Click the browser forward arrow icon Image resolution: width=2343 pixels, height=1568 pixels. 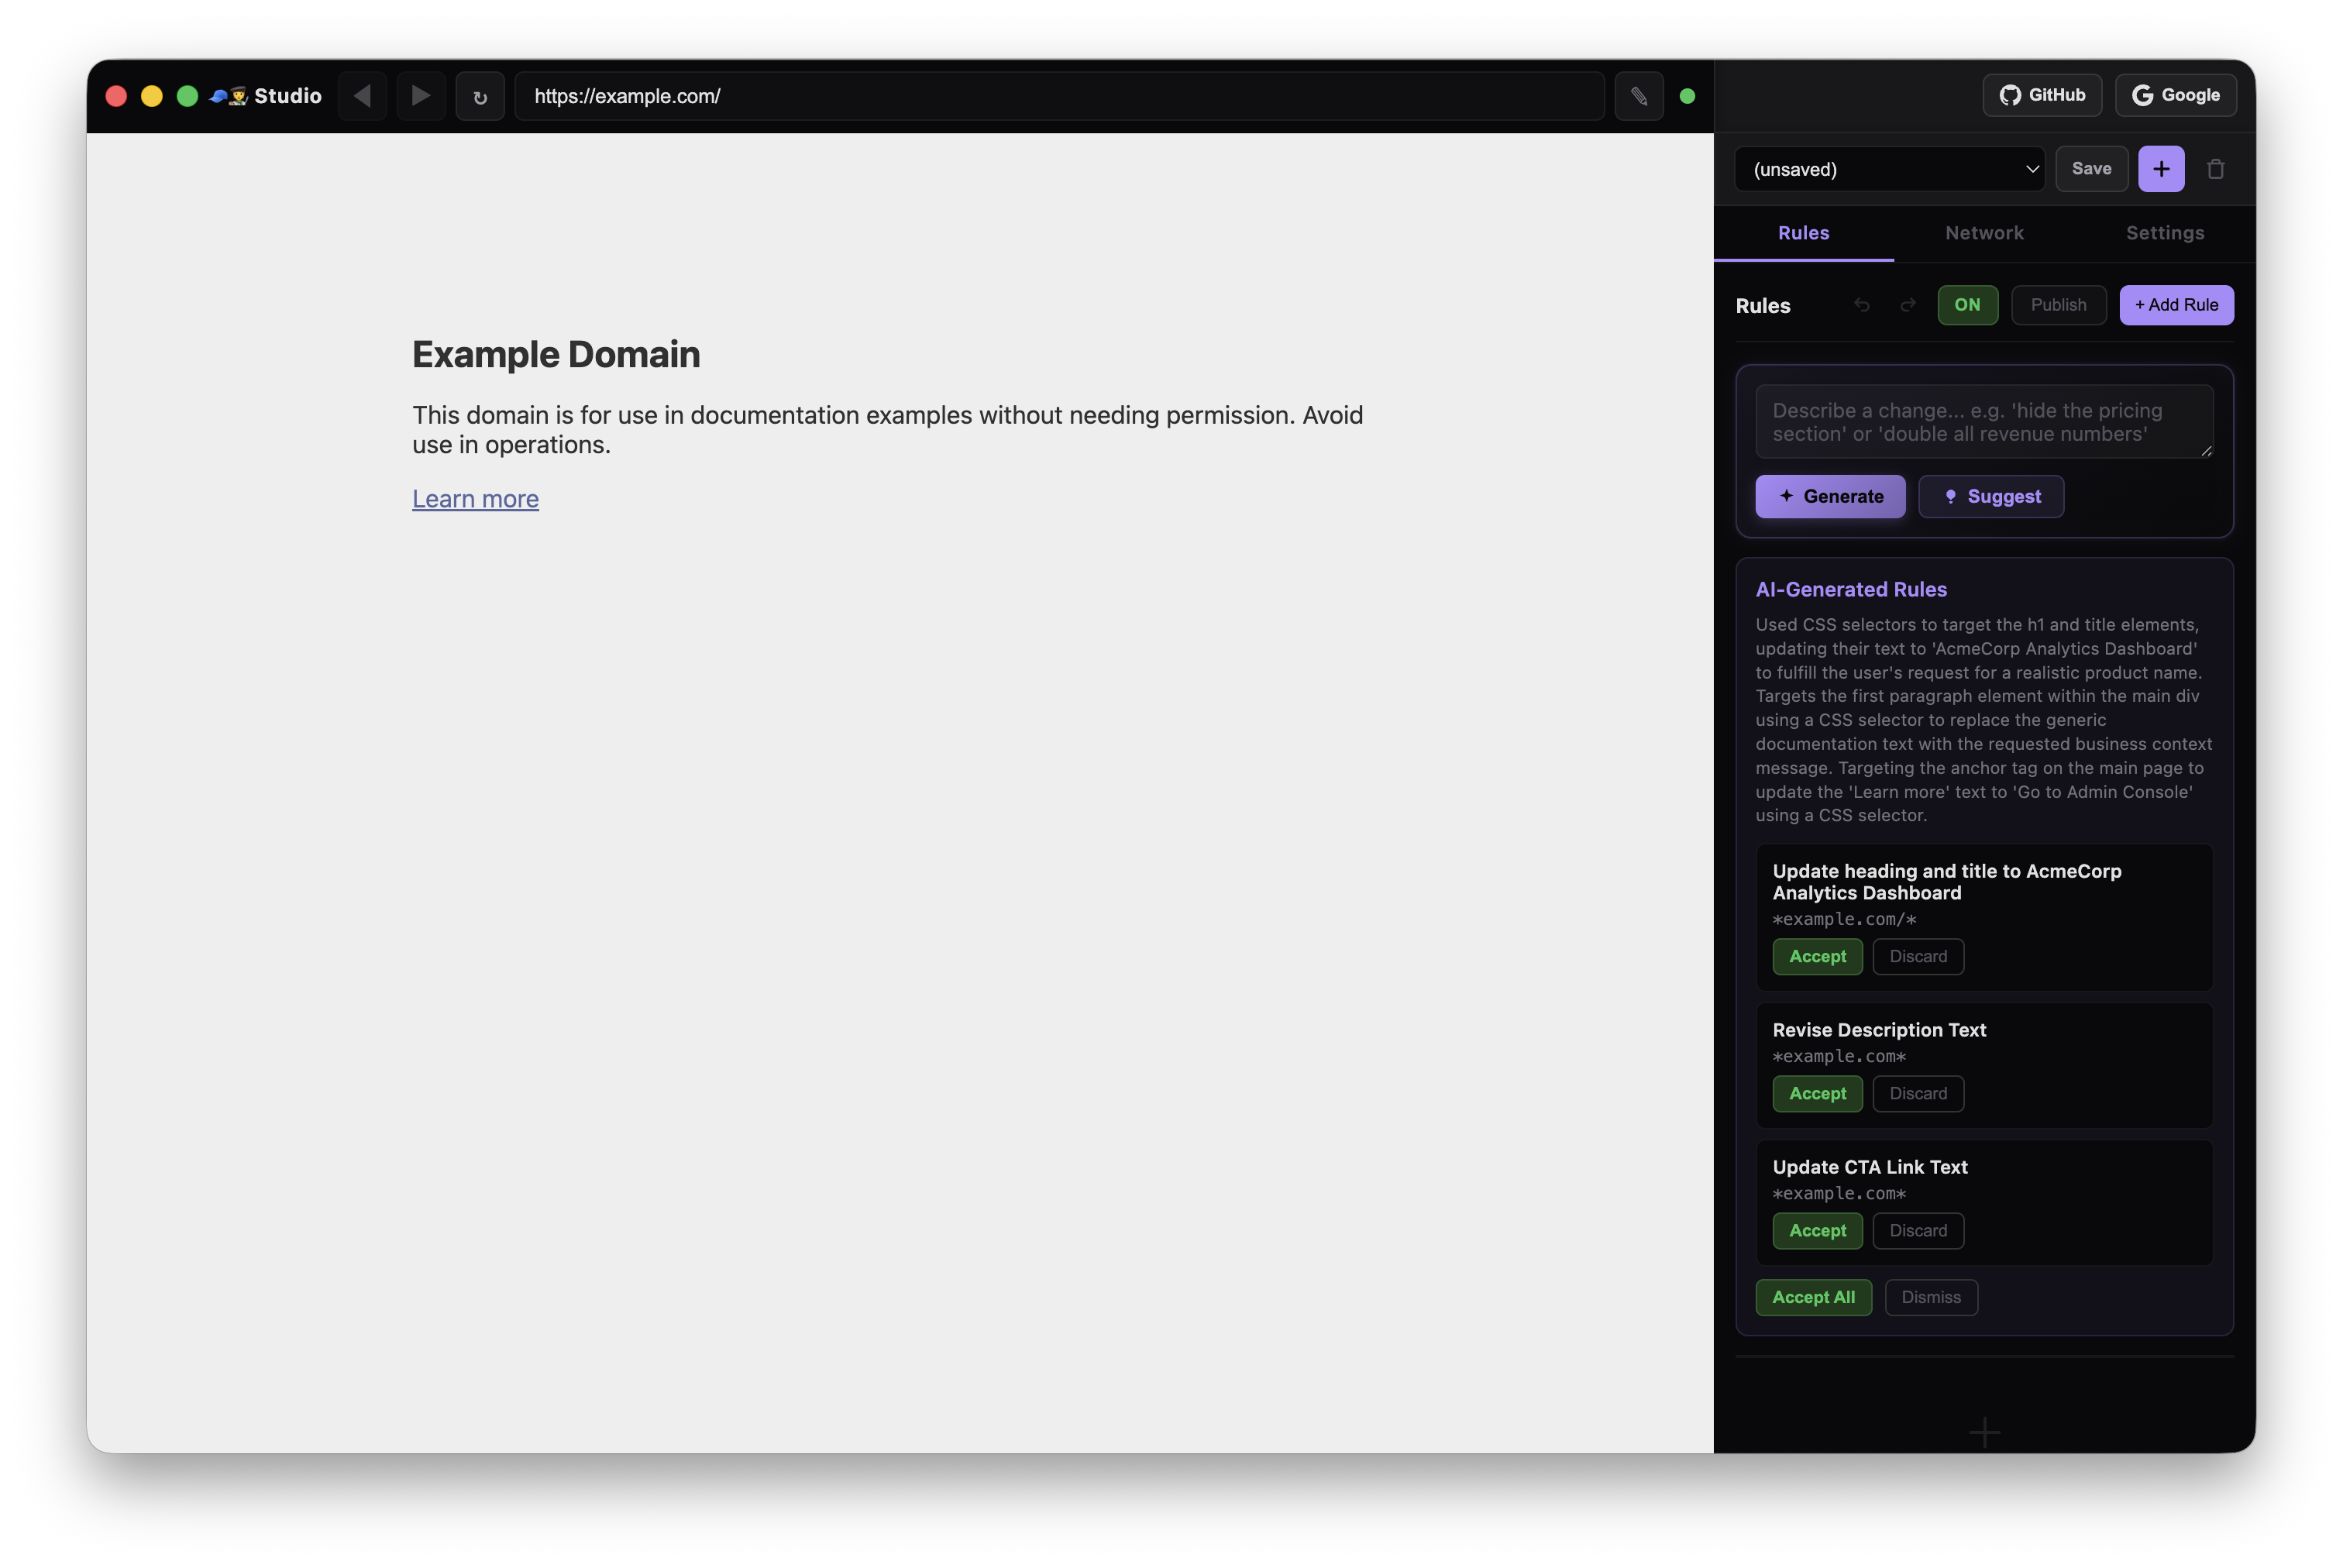click(x=421, y=96)
